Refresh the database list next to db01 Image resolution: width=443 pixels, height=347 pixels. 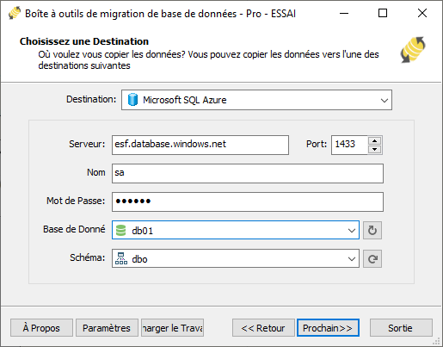tap(372, 230)
